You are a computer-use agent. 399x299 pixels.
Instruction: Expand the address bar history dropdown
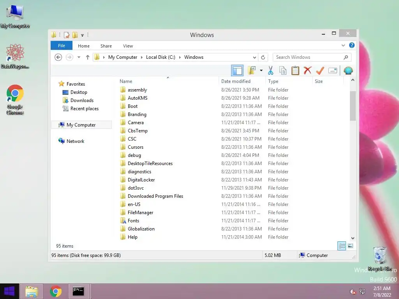254,57
